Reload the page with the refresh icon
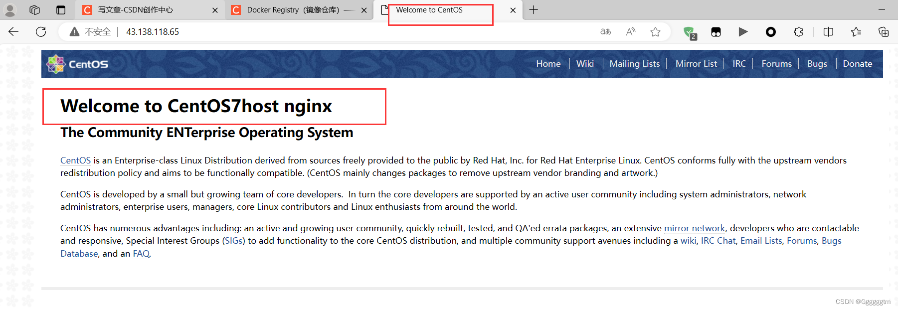898x310 pixels. click(41, 32)
